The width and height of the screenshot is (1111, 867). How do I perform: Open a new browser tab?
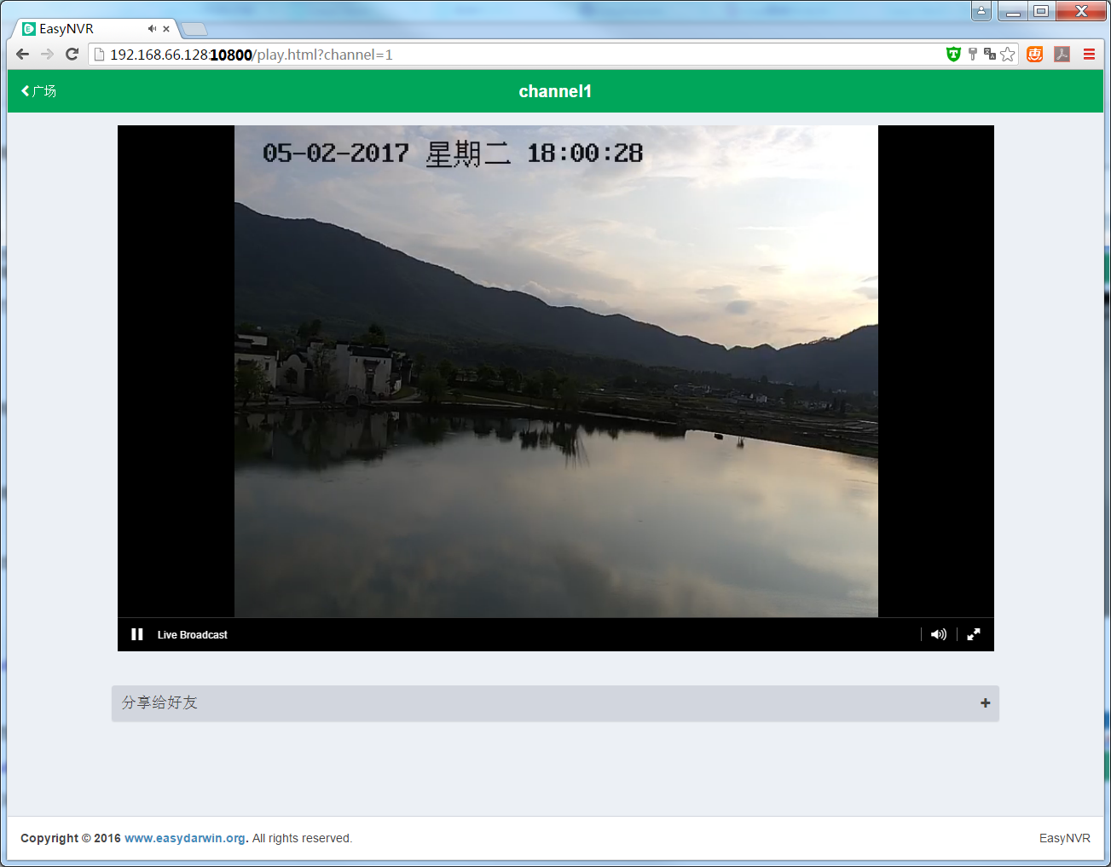click(194, 30)
